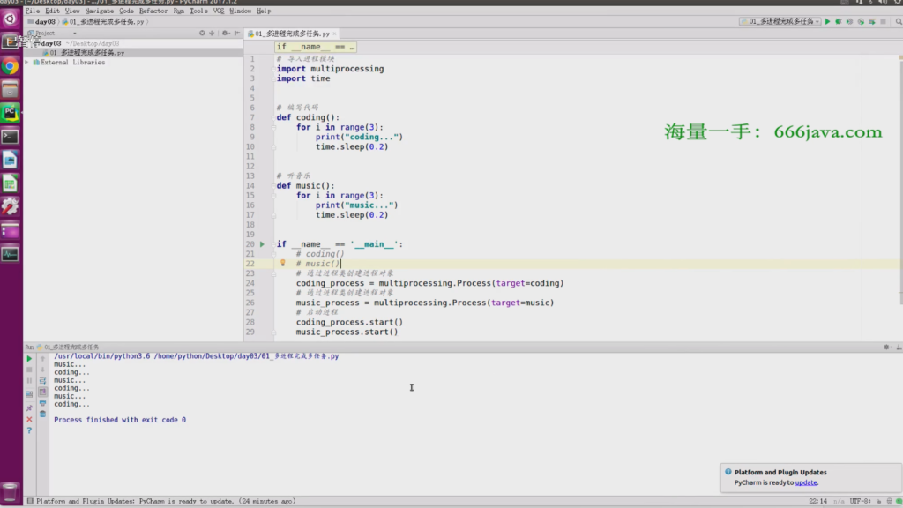Click the red Close icon in Run panel
Viewport: 903px width, 508px height.
click(29, 419)
